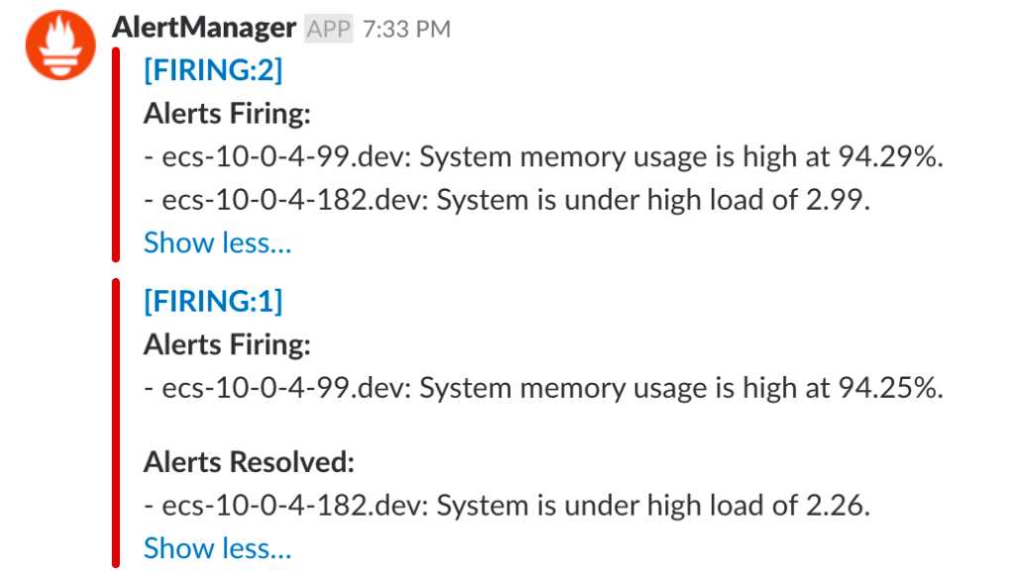Image resolution: width=1010 pixels, height=571 pixels.
Task: Click the Alerts Resolved heading
Action: [x=249, y=462]
